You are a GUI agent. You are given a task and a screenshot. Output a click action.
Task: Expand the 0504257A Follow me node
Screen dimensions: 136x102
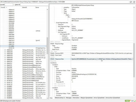(x=5, y=61)
